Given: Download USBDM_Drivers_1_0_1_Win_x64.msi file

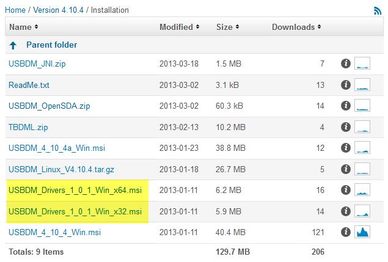Looking at the screenshot, I should [75, 190].
